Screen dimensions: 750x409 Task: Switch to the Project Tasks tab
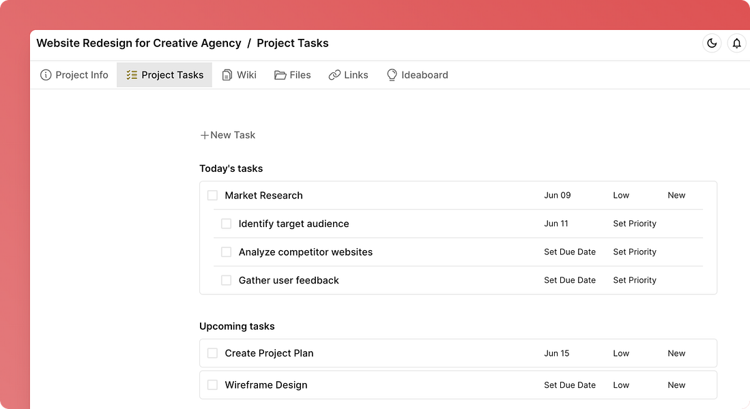pyautogui.click(x=164, y=75)
